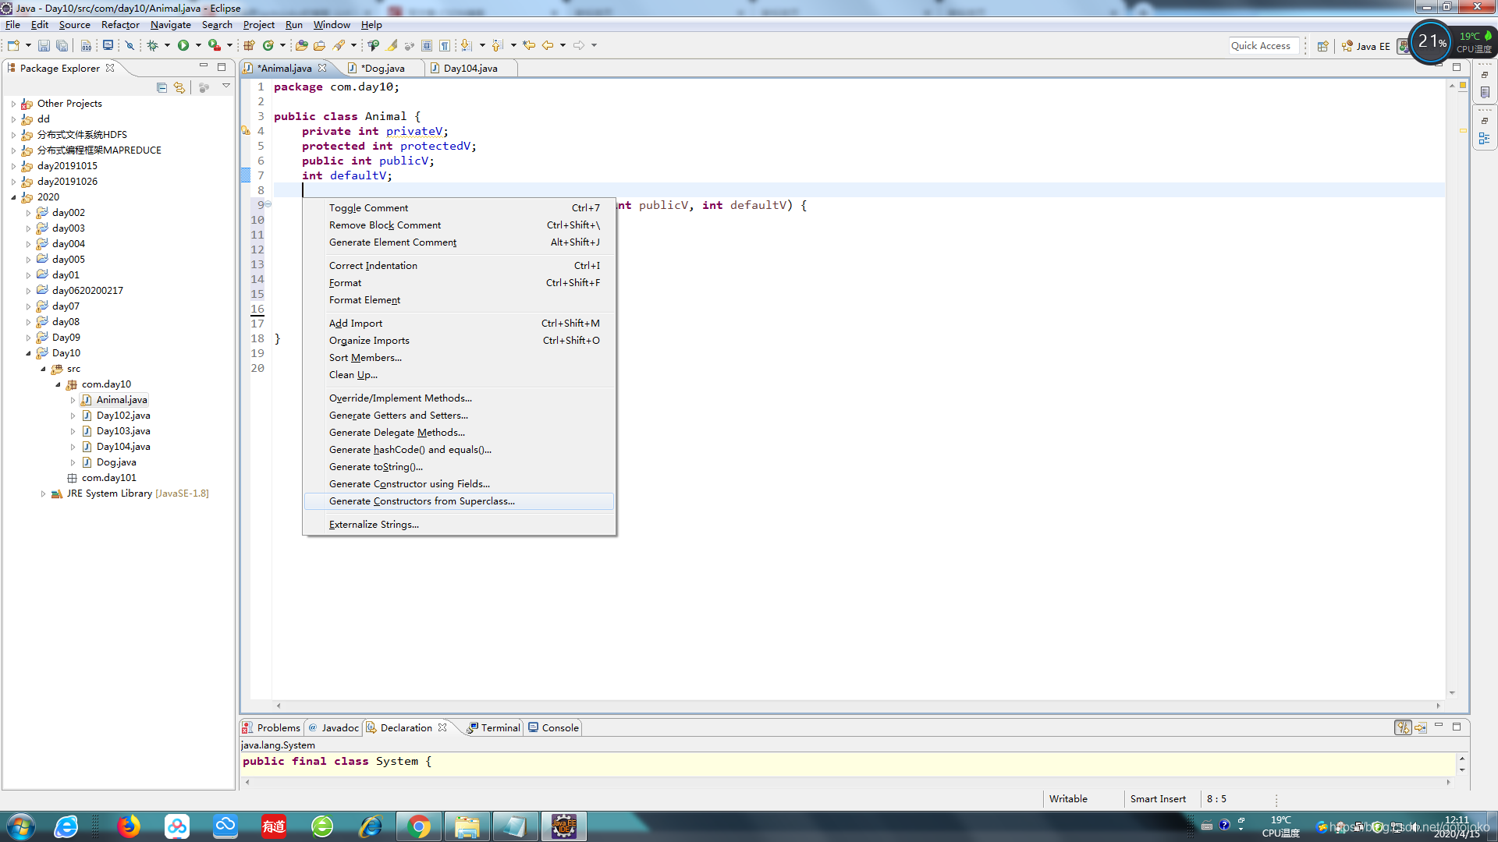Open Firefox from the taskbar
The width and height of the screenshot is (1498, 842).
129,826
